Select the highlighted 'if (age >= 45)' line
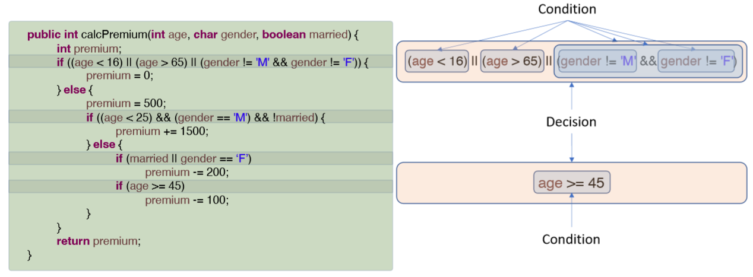This screenshot has width=753, height=277. (x=201, y=186)
